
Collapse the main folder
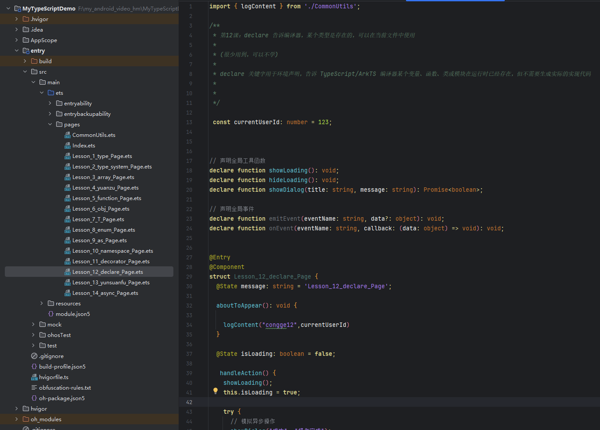(x=33, y=82)
